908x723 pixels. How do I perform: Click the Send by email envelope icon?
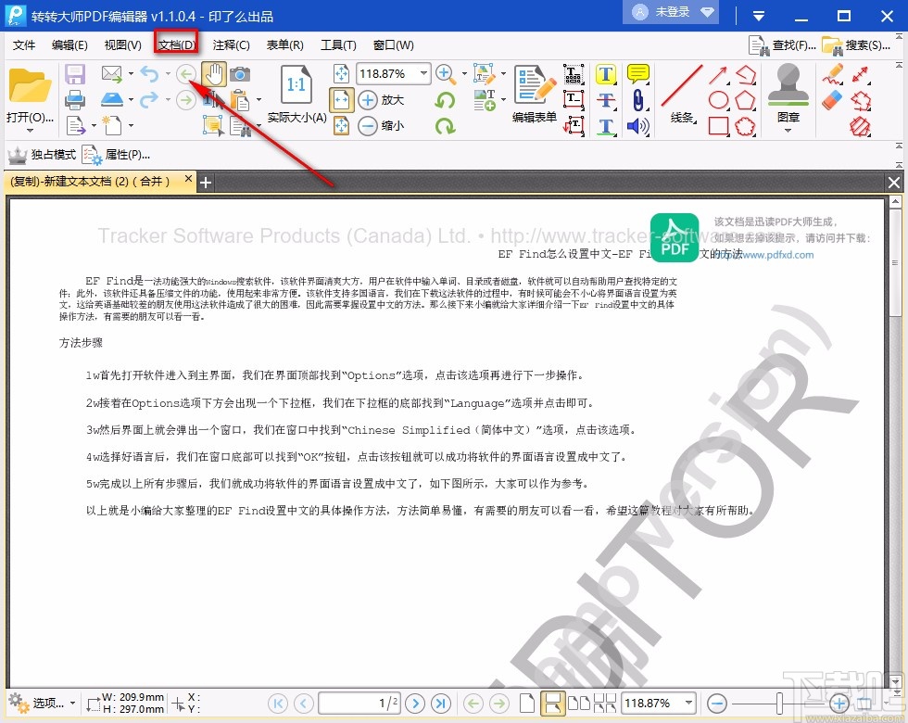coord(112,73)
